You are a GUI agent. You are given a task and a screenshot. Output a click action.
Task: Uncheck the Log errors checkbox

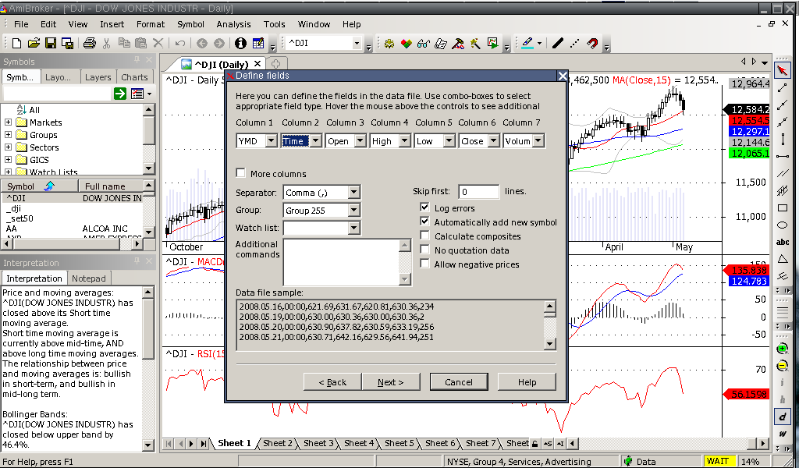[x=424, y=207]
